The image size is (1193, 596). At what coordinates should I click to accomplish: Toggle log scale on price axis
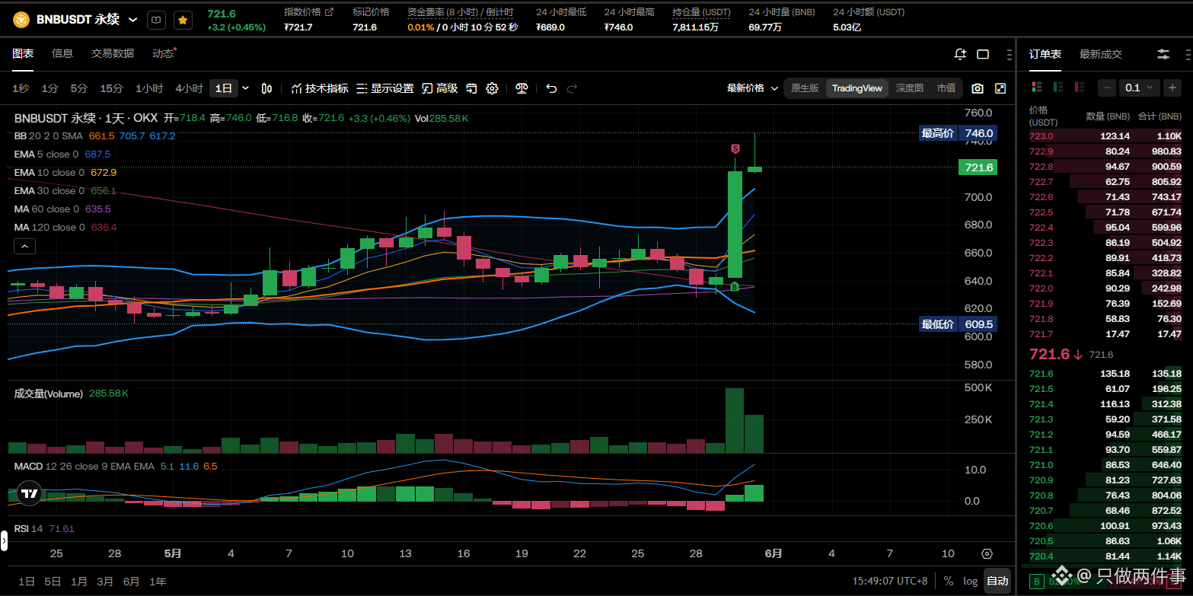(x=970, y=581)
